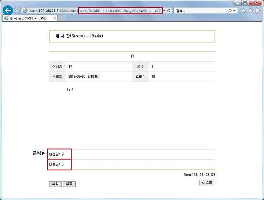Close the browser window

click(x=256, y=3)
